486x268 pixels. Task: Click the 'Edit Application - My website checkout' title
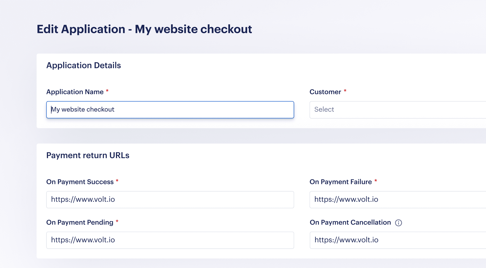[x=144, y=29]
